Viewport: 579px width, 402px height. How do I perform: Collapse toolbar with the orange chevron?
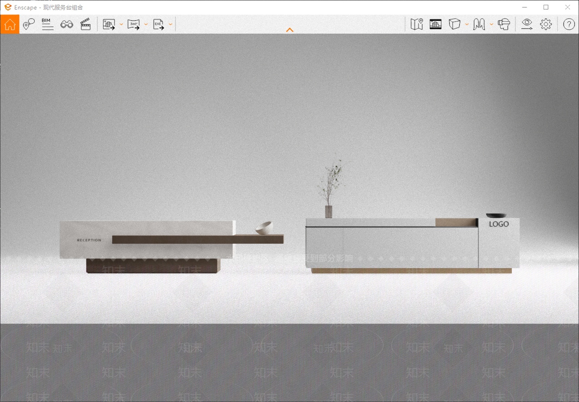pyautogui.click(x=289, y=30)
